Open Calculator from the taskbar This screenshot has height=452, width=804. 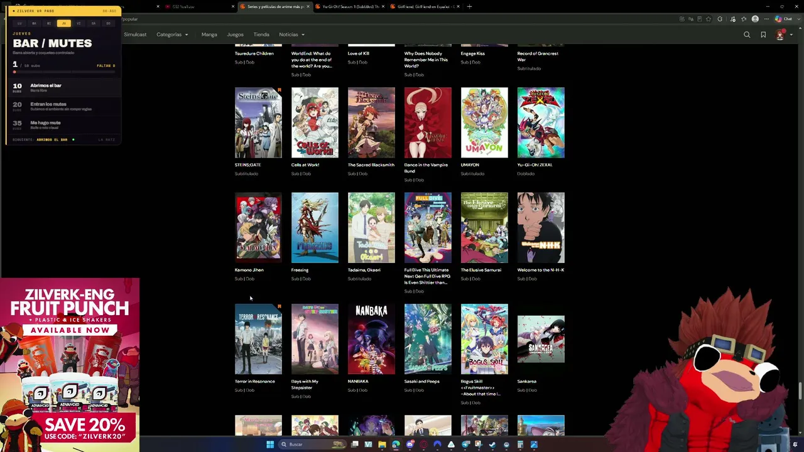[520, 444]
